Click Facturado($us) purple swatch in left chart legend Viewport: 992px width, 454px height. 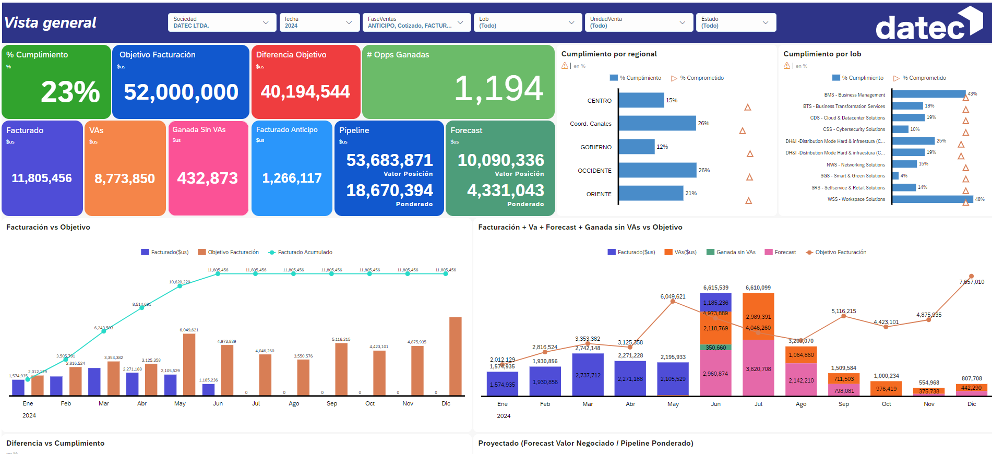[x=145, y=252]
